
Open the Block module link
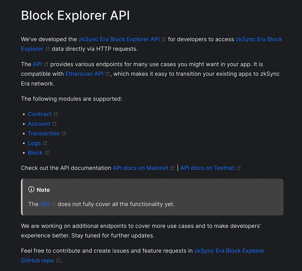[35, 153]
